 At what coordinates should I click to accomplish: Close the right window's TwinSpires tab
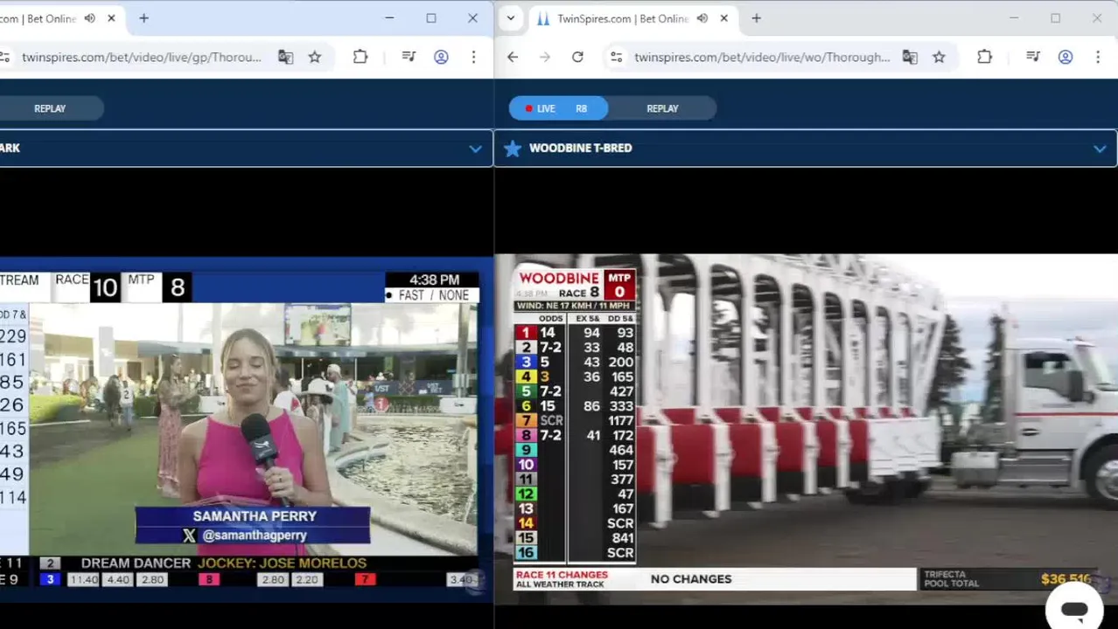[723, 18]
